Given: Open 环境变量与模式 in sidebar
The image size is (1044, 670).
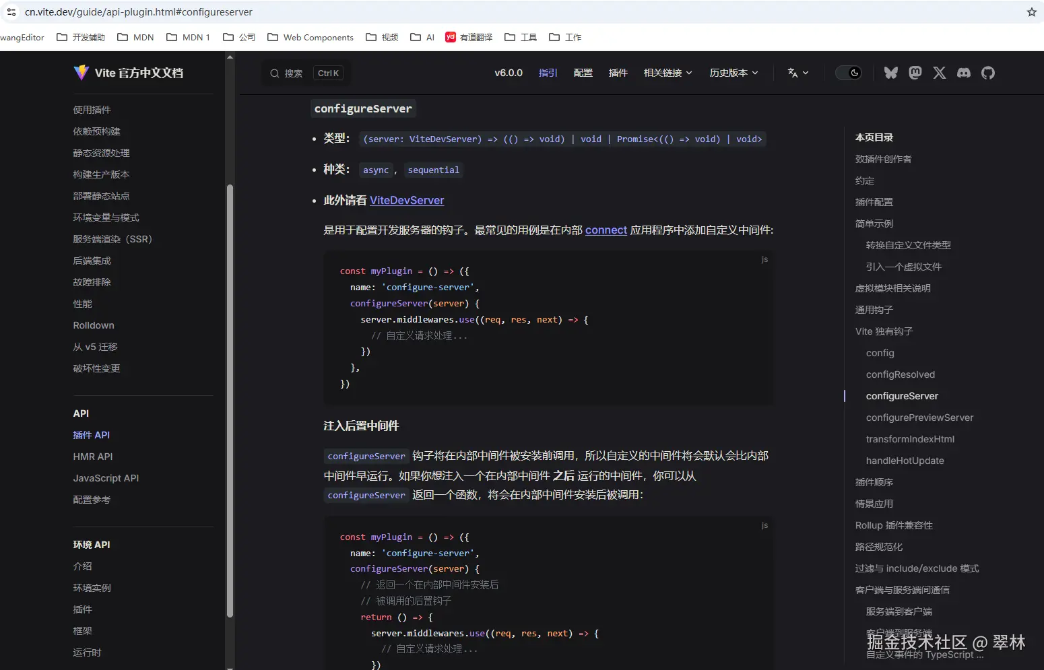Looking at the screenshot, I should [106, 217].
